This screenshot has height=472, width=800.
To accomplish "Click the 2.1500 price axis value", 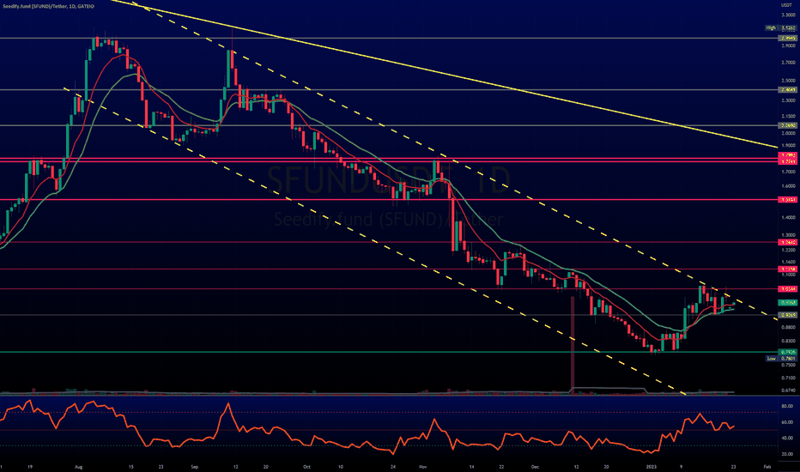I will point(788,117).
